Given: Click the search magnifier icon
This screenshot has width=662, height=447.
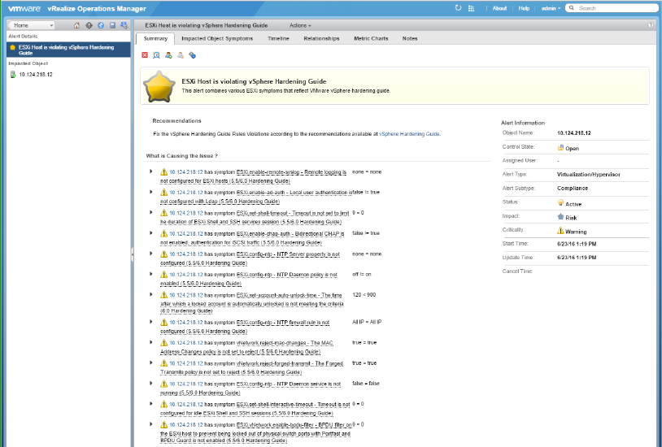Looking at the screenshot, I should click(572, 8).
